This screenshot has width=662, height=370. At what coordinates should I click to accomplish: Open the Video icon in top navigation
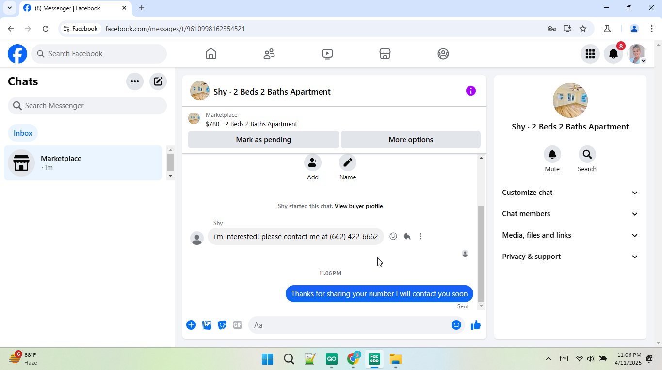click(327, 54)
